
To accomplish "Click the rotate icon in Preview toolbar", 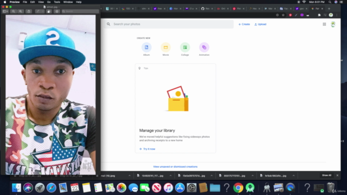I will point(49,11).
